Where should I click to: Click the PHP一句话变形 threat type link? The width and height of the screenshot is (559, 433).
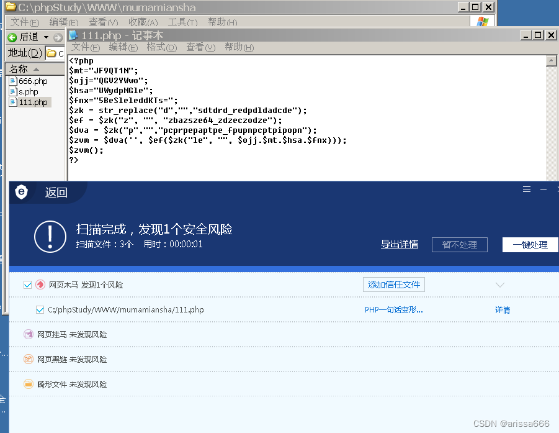pos(393,310)
